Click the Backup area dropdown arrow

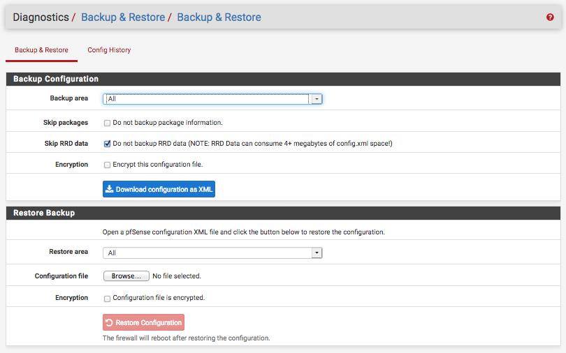(x=317, y=99)
